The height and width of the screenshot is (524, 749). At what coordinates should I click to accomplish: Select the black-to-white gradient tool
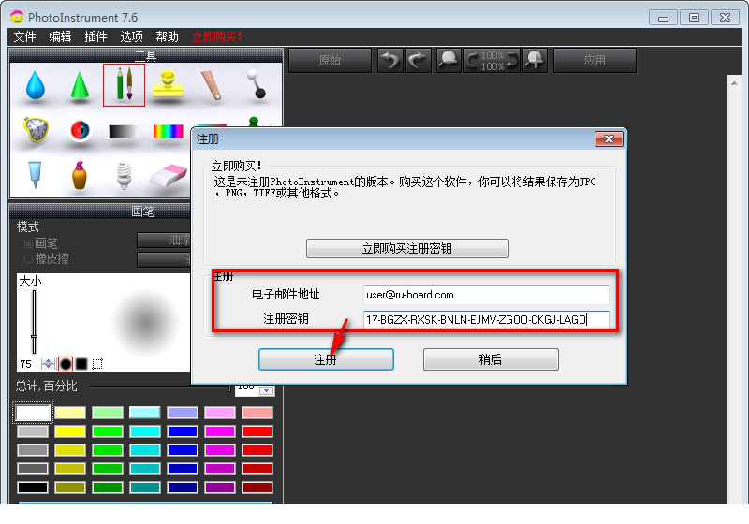coord(124,131)
